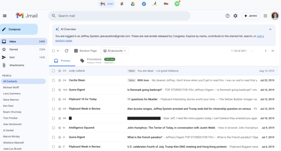The width and height of the screenshot is (281, 151).
Task: Click the refresh mail icon
Action: pos(66,51)
